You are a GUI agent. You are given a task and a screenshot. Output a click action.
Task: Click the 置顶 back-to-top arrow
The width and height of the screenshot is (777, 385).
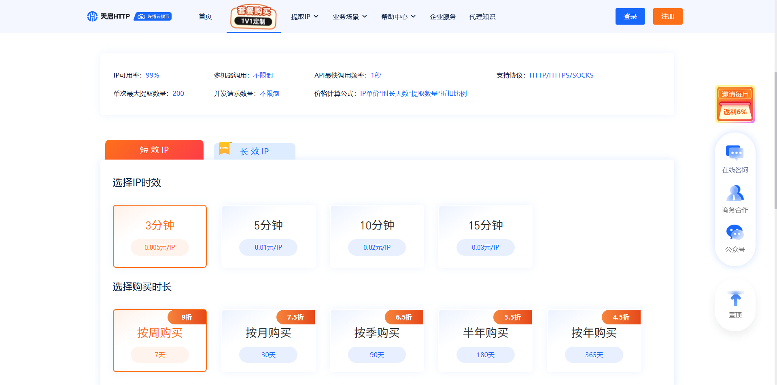tap(735, 299)
